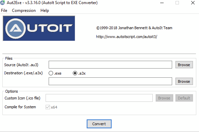Click the Aut2Exe title bar app icon
199x132 pixels.
(x=2, y=3)
